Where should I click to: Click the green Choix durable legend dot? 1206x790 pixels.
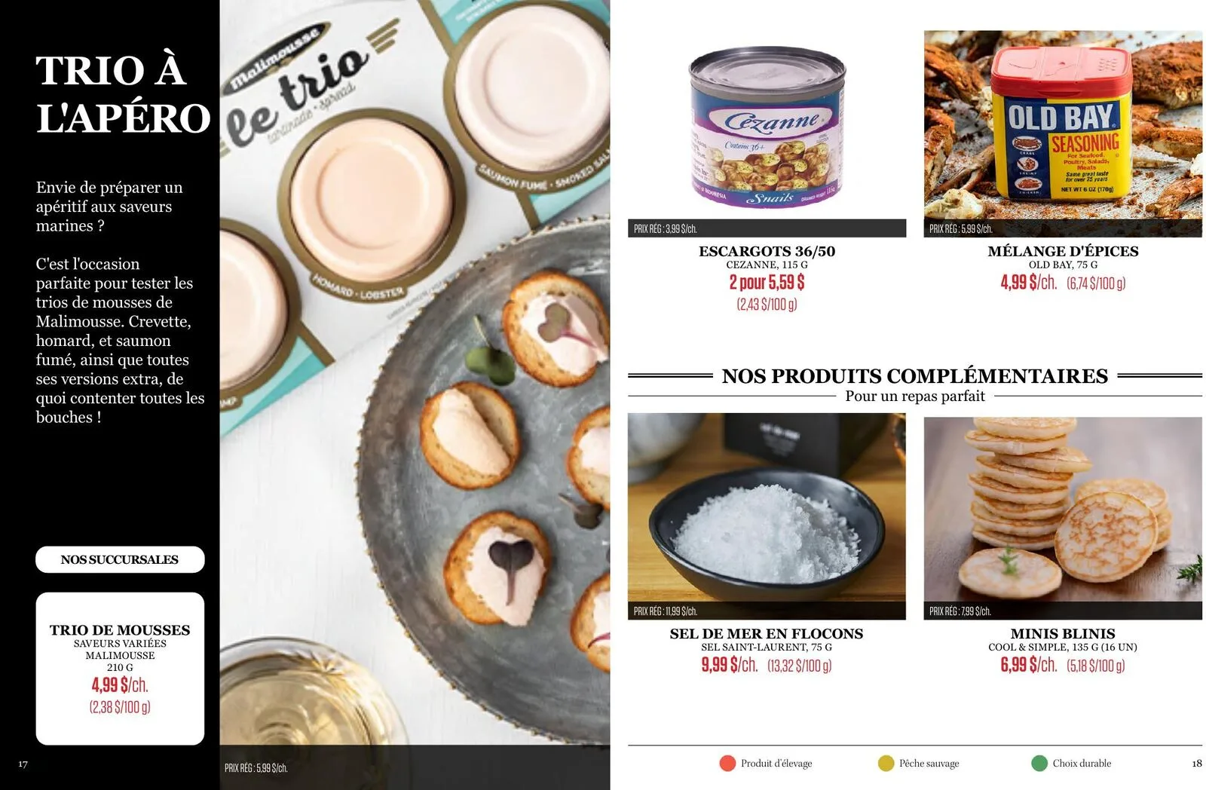(1039, 764)
